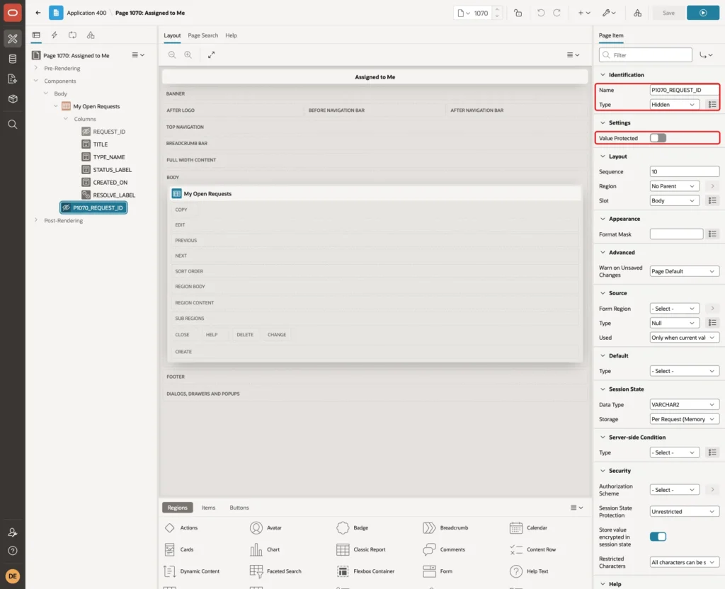The height and width of the screenshot is (589, 725).
Task: Switch to the Dynamic Actions lightning tab
Action: (54, 35)
